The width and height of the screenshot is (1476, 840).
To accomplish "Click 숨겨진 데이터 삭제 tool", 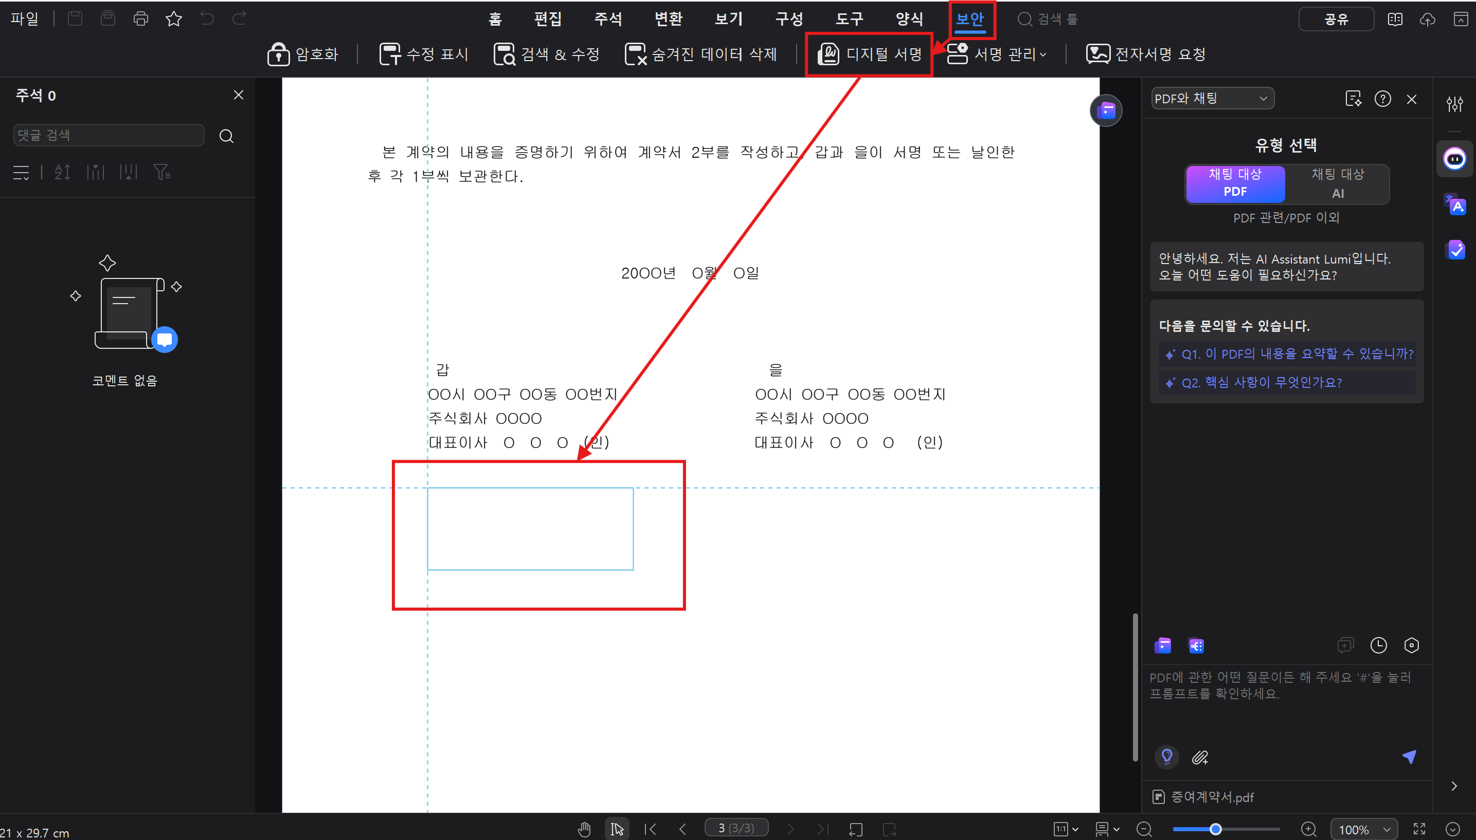I will click(700, 54).
